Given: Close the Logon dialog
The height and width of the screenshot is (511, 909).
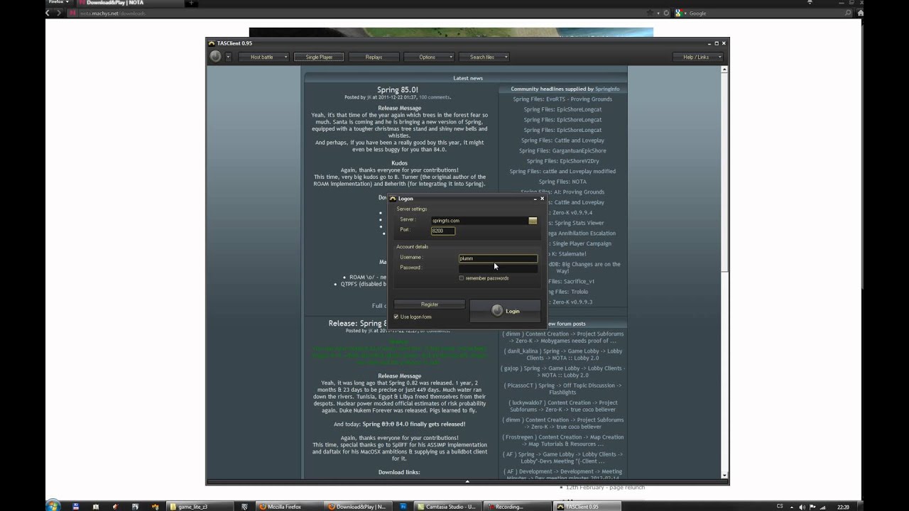Looking at the screenshot, I should tap(542, 199).
